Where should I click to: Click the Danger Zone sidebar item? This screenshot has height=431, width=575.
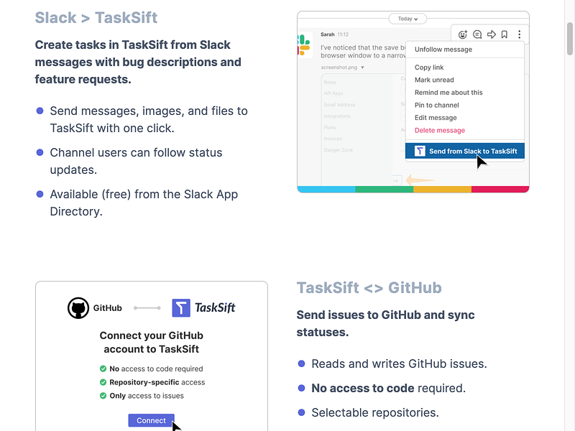coord(338,150)
